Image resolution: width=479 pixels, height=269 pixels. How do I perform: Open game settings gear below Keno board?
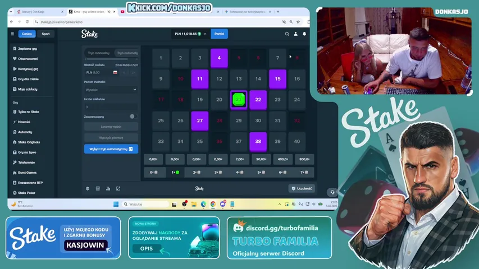(x=88, y=188)
